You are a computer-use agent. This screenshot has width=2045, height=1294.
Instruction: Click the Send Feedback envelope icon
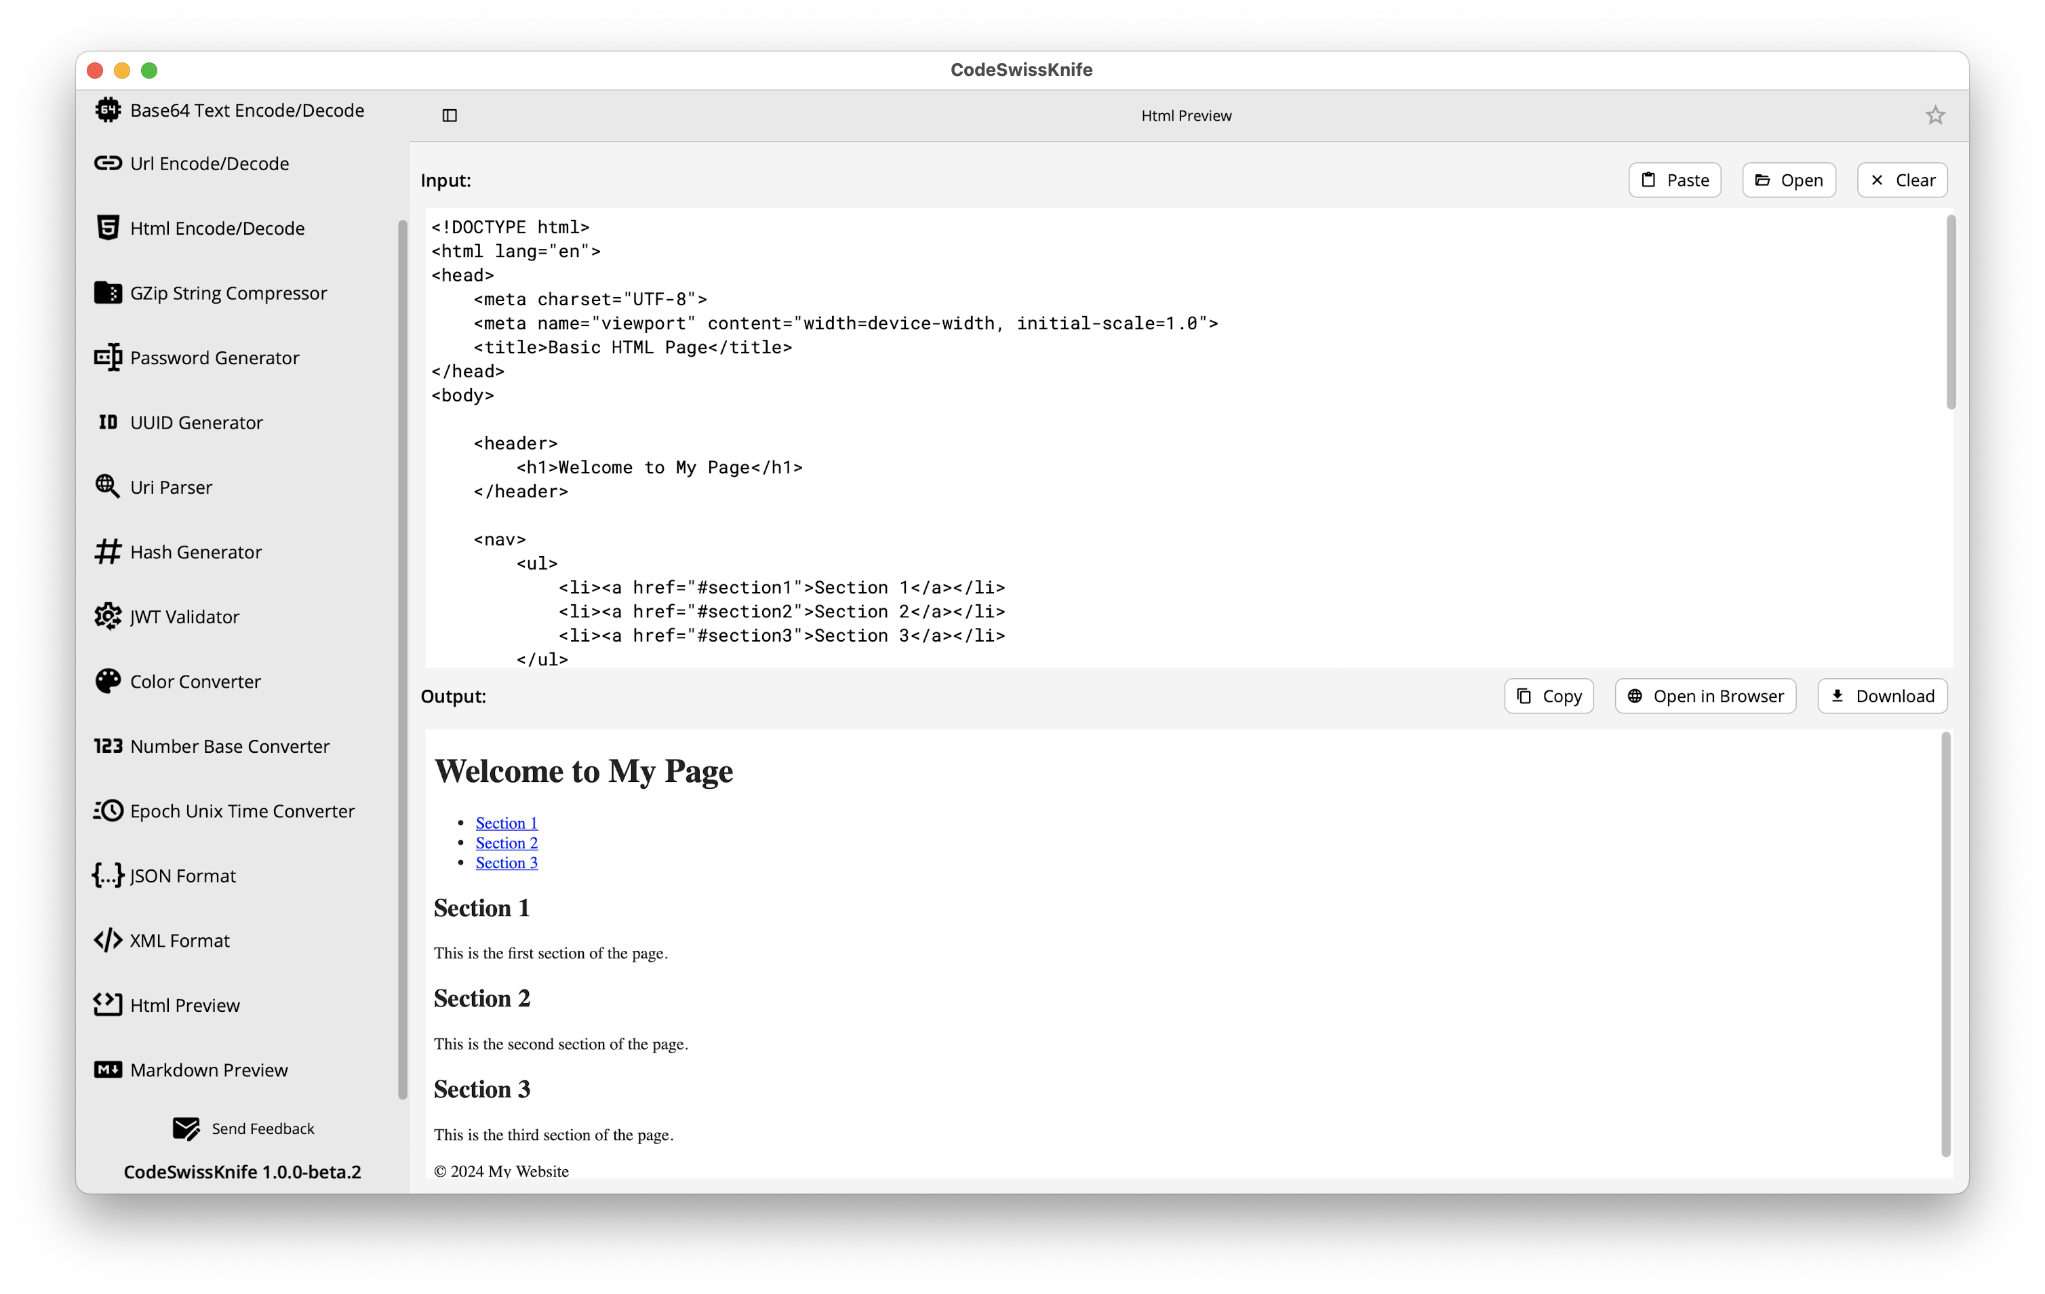(x=186, y=1129)
